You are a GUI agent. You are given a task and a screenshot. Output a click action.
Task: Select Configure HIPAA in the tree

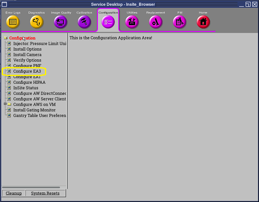click(29, 82)
